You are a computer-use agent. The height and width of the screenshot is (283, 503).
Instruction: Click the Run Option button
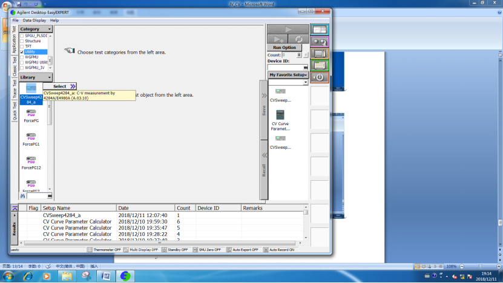(x=284, y=47)
